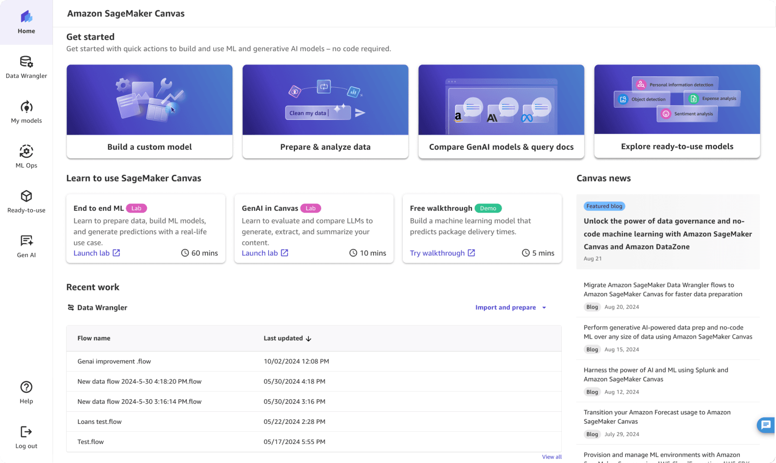Click the 05/17/2024 5:55 PM timestamp
Screen dimensions: 776x463
pyautogui.click(x=295, y=442)
